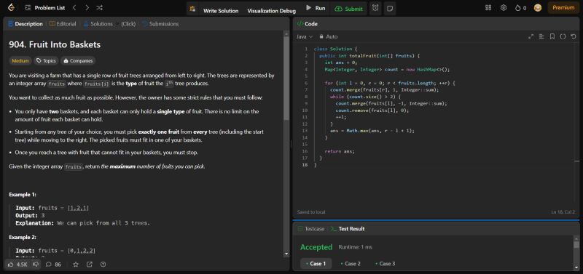Toggle the Auto lock setting
This screenshot has width=583, height=274.
(329, 36)
